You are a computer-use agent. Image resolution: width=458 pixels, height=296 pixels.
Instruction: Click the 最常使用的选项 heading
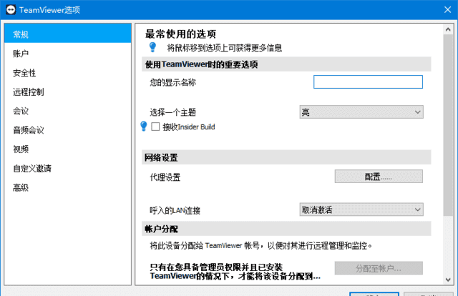tap(180, 34)
